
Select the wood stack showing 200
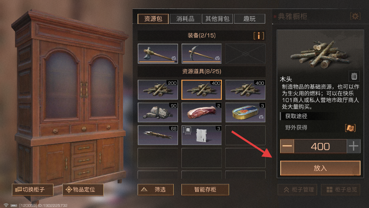pos(158,90)
